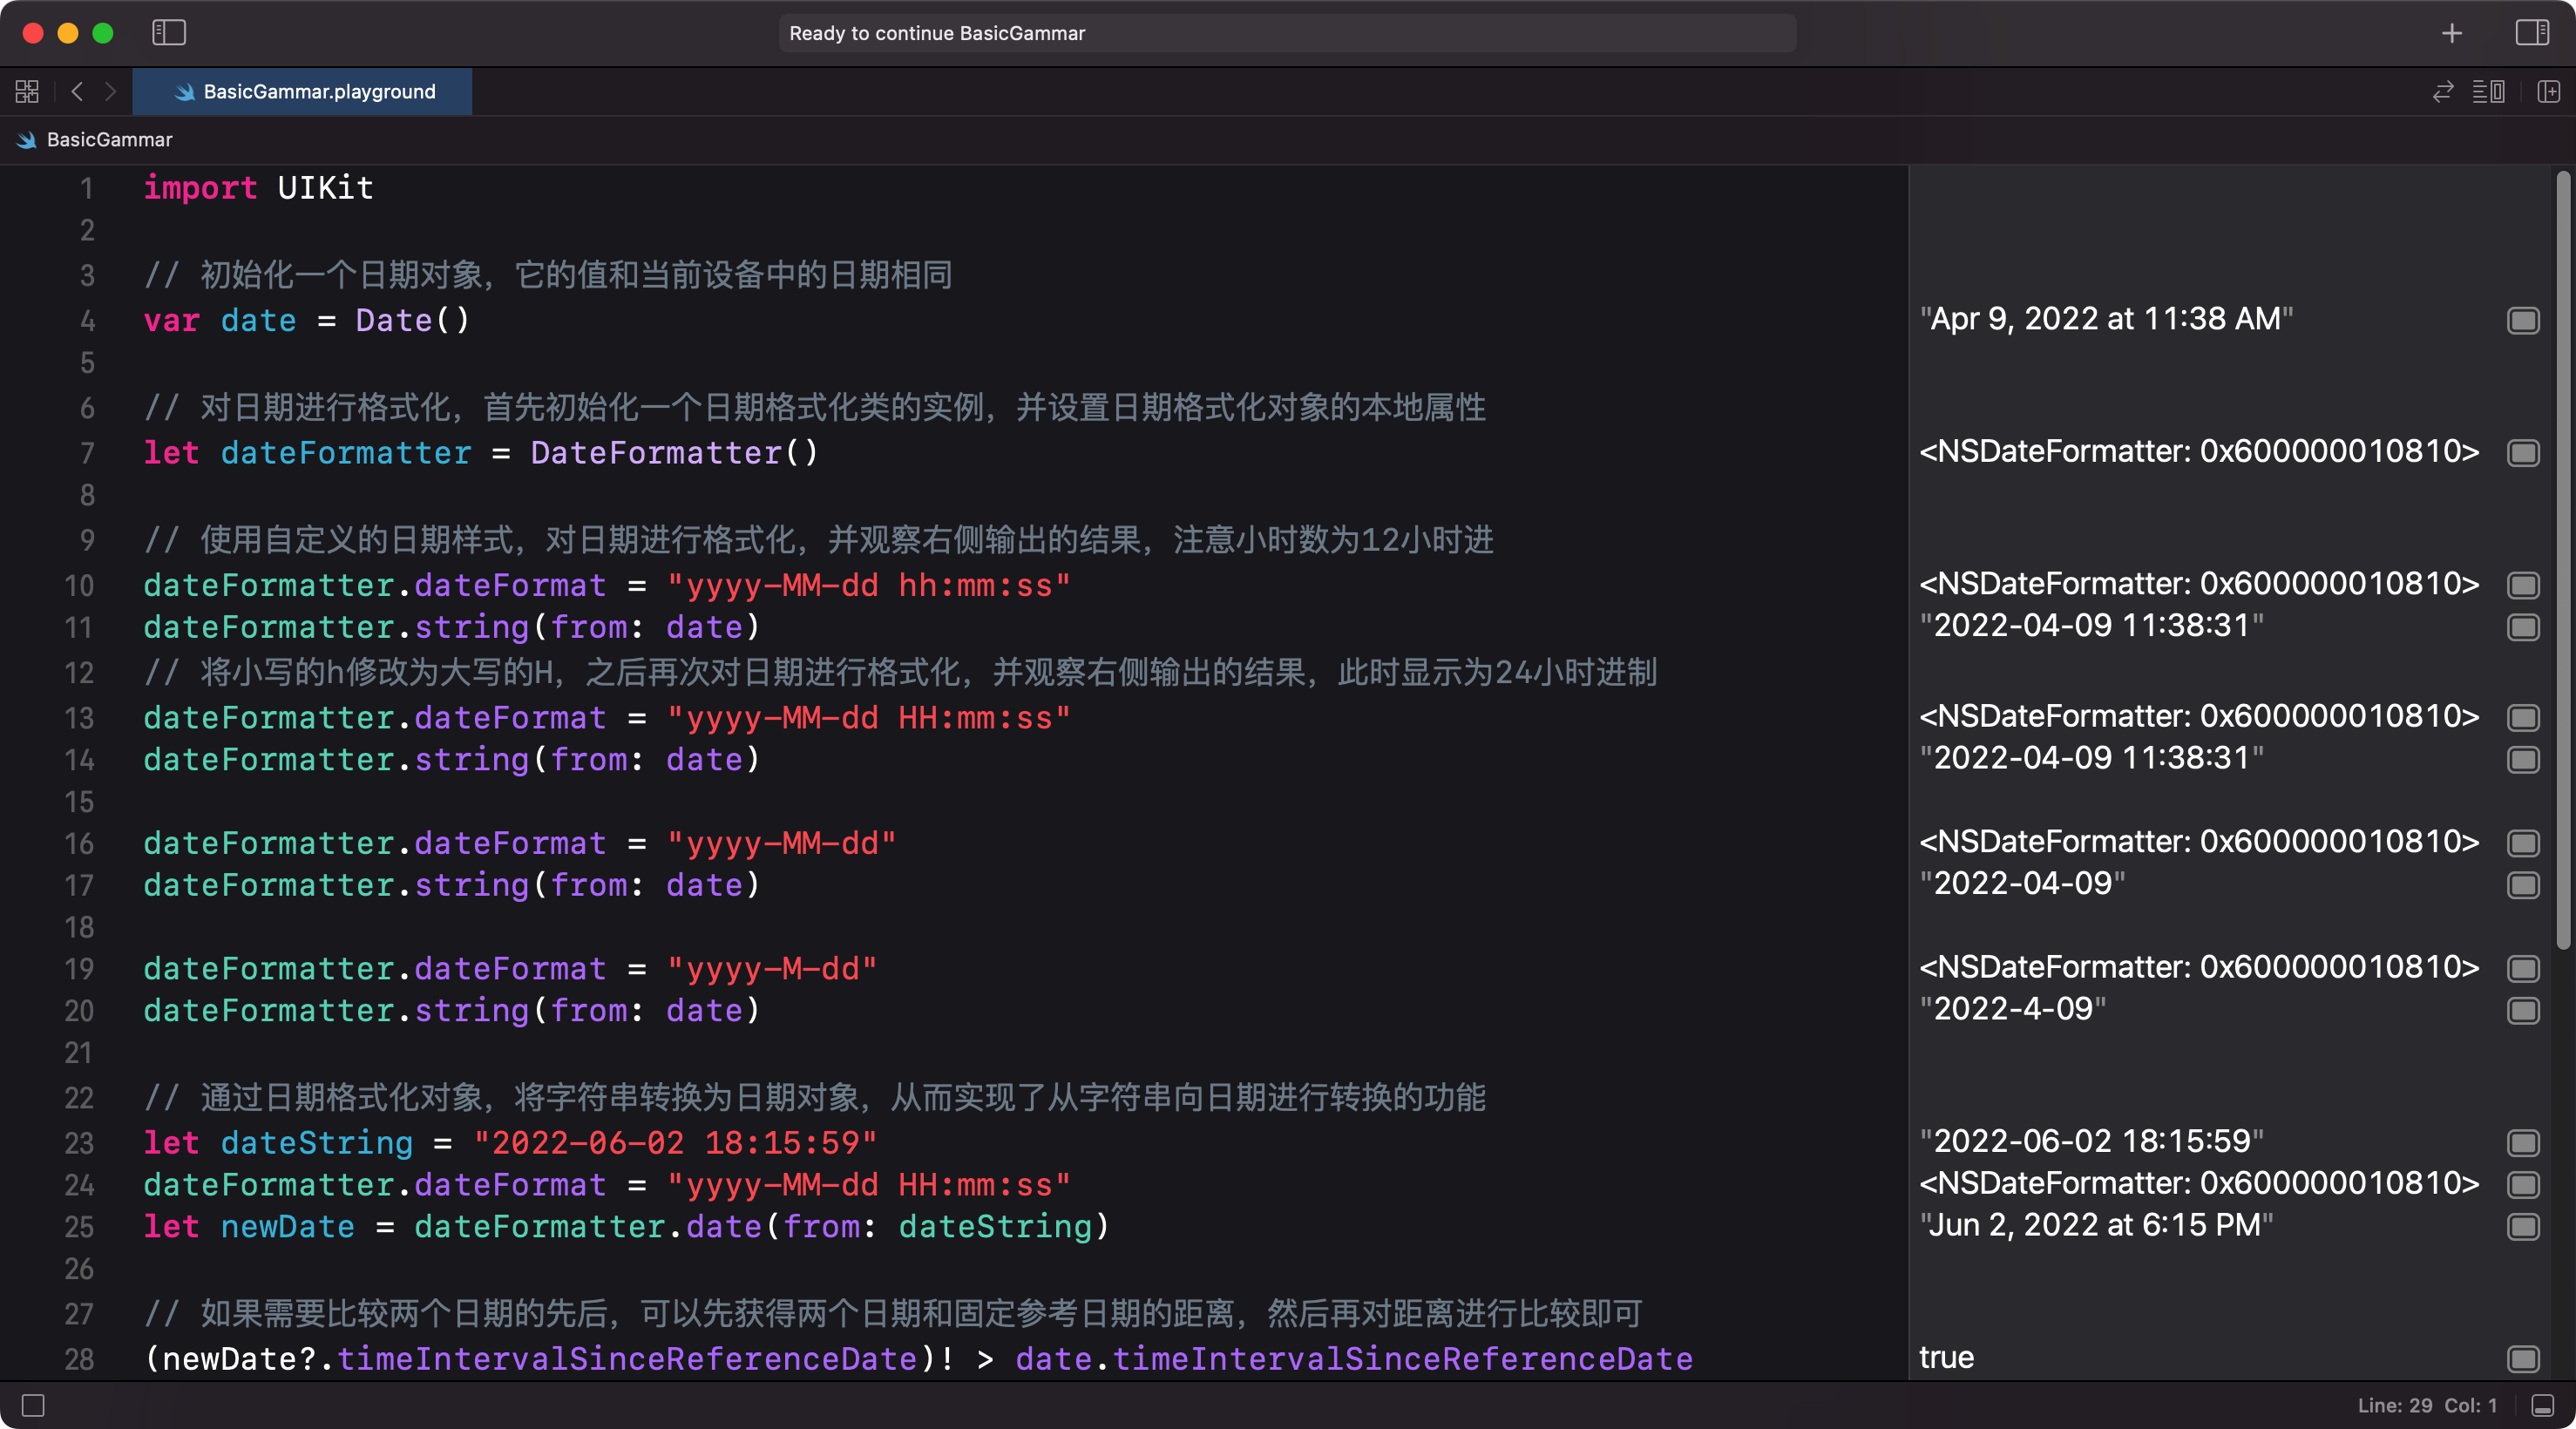Image resolution: width=2576 pixels, height=1429 pixels.
Task: Go forward with the right chevron
Action: tap(111, 92)
